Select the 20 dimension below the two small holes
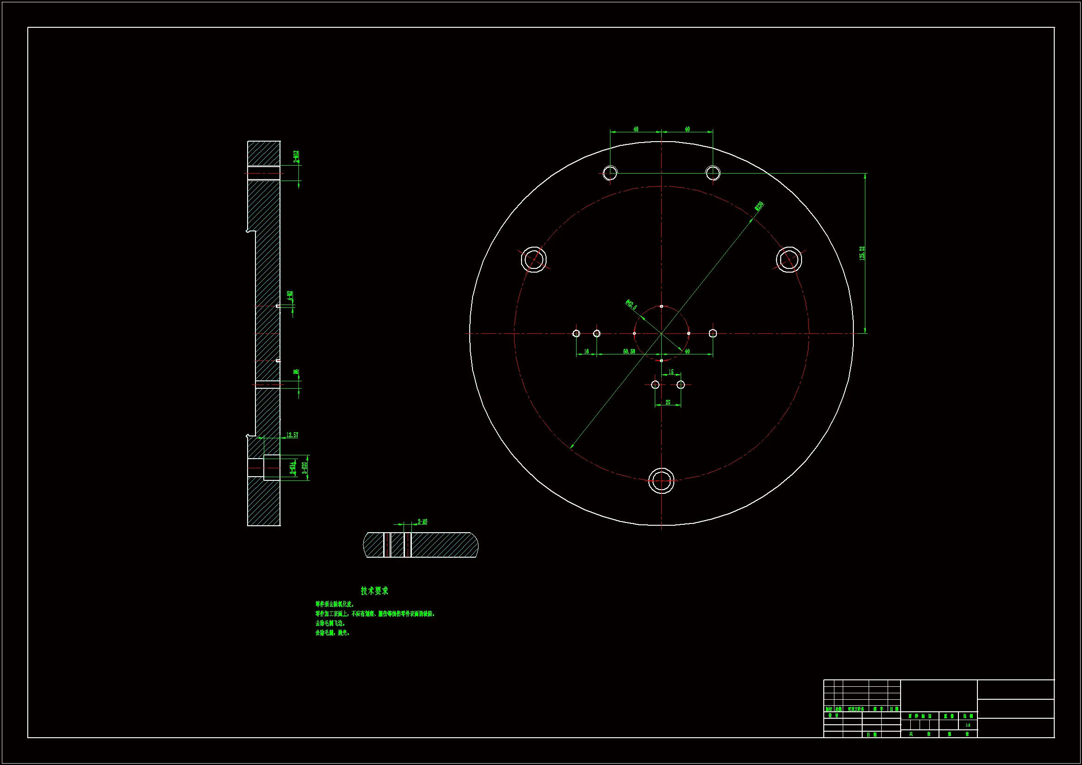This screenshot has width=1082, height=765. tap(667, 402)
